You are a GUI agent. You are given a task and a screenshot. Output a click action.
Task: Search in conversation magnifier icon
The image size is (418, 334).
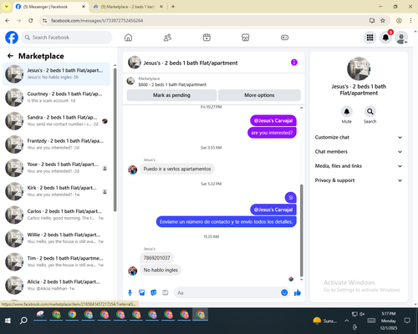coord(370,112)
